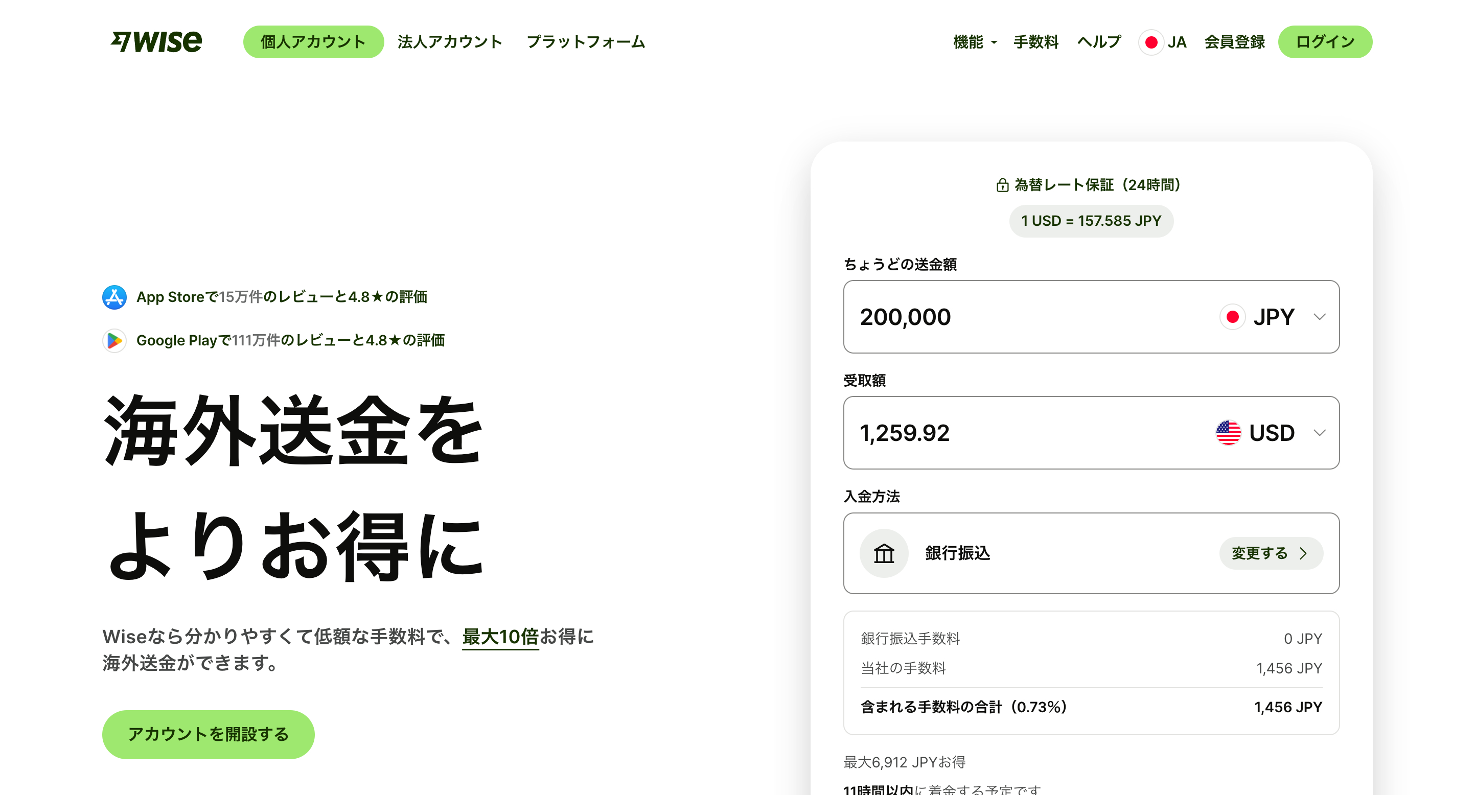Click the 当社の手数料 row label
This screenshot has width=1475, height=795.
pyautogui.click(x=903, y=668)
